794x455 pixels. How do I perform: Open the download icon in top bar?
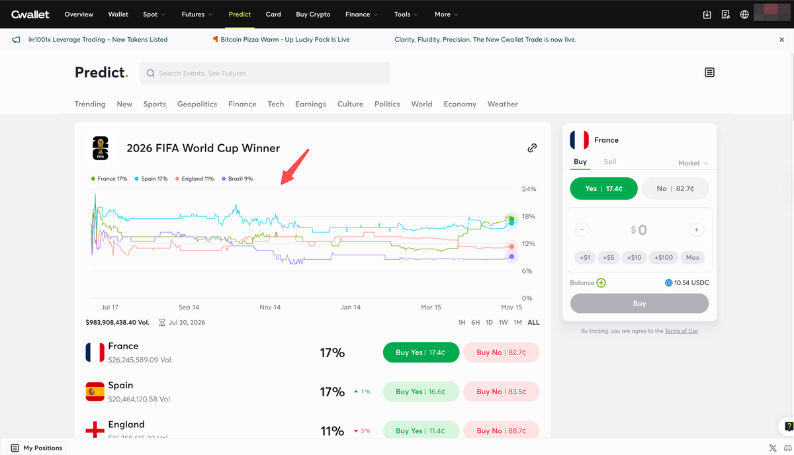point(707,15)
